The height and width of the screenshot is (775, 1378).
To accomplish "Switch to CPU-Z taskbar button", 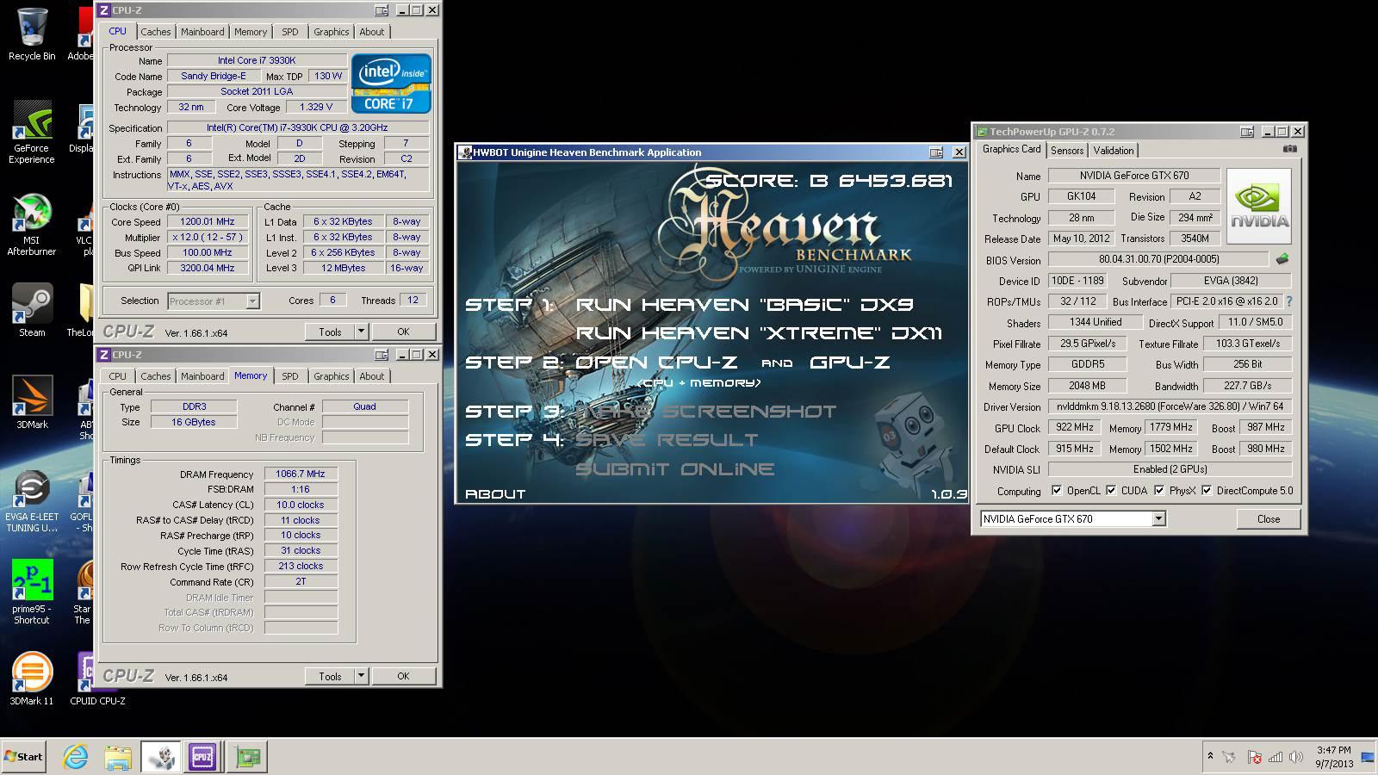I will click(x=202, y=757).
